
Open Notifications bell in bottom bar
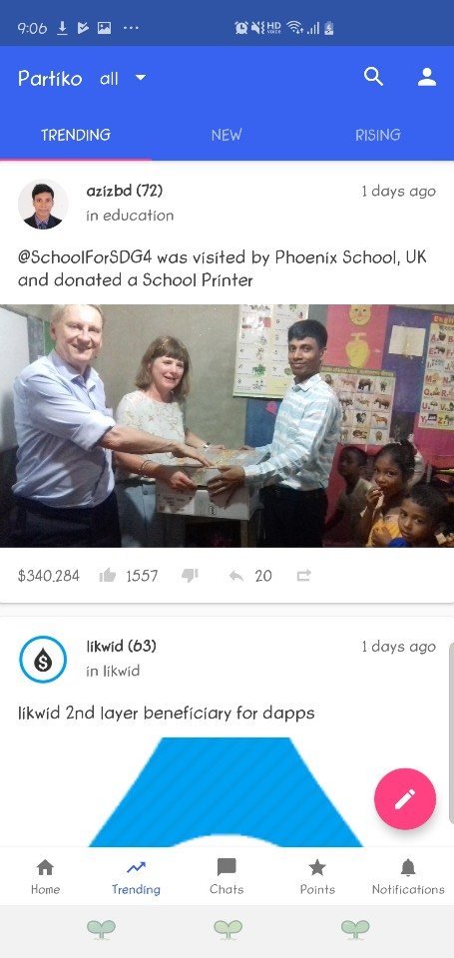pos(408,877)
